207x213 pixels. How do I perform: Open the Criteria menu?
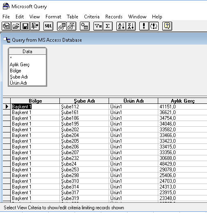coord(92,17)
